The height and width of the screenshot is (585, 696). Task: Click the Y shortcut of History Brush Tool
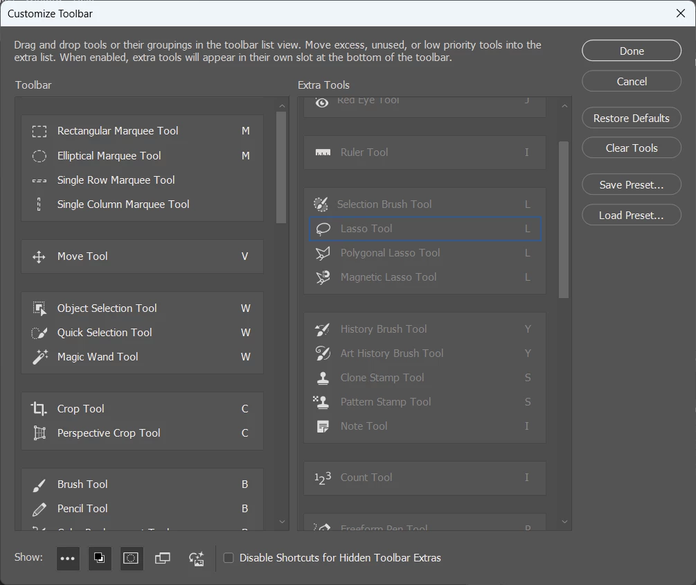[527, 329]
